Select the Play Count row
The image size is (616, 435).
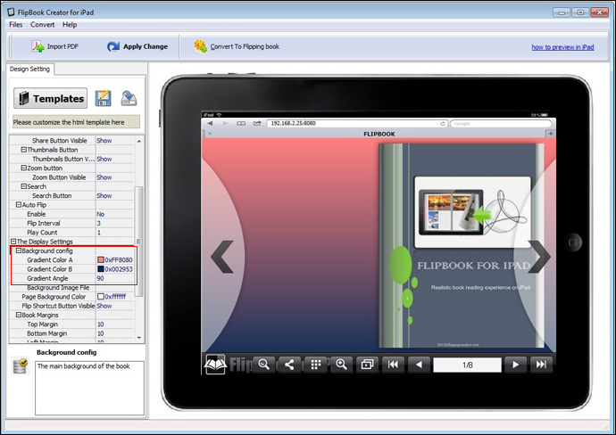[72, 233]
